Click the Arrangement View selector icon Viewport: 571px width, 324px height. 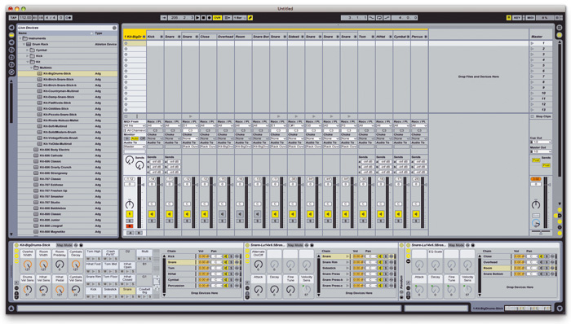[560, 28]
